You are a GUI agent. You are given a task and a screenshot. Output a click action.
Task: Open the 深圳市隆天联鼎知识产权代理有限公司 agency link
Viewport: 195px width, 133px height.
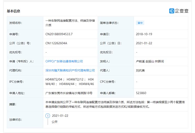70,70
